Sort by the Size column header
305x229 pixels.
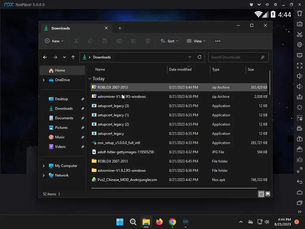[x=251, y=69]
